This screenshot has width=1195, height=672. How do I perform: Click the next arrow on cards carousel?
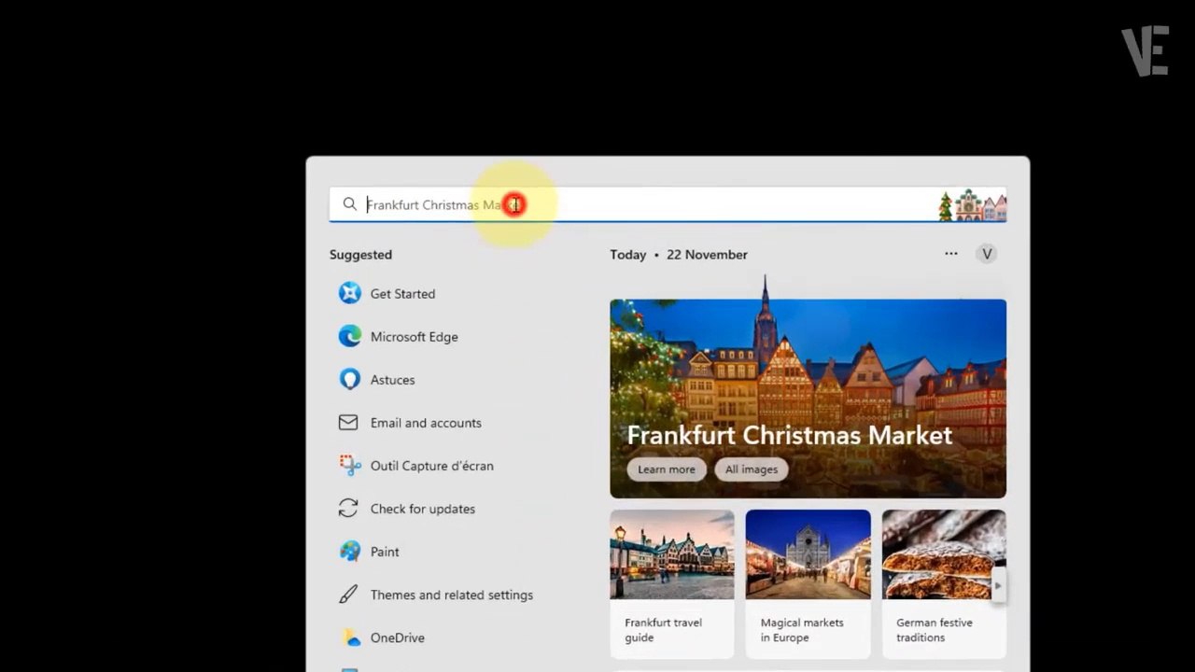pos(998,585)
